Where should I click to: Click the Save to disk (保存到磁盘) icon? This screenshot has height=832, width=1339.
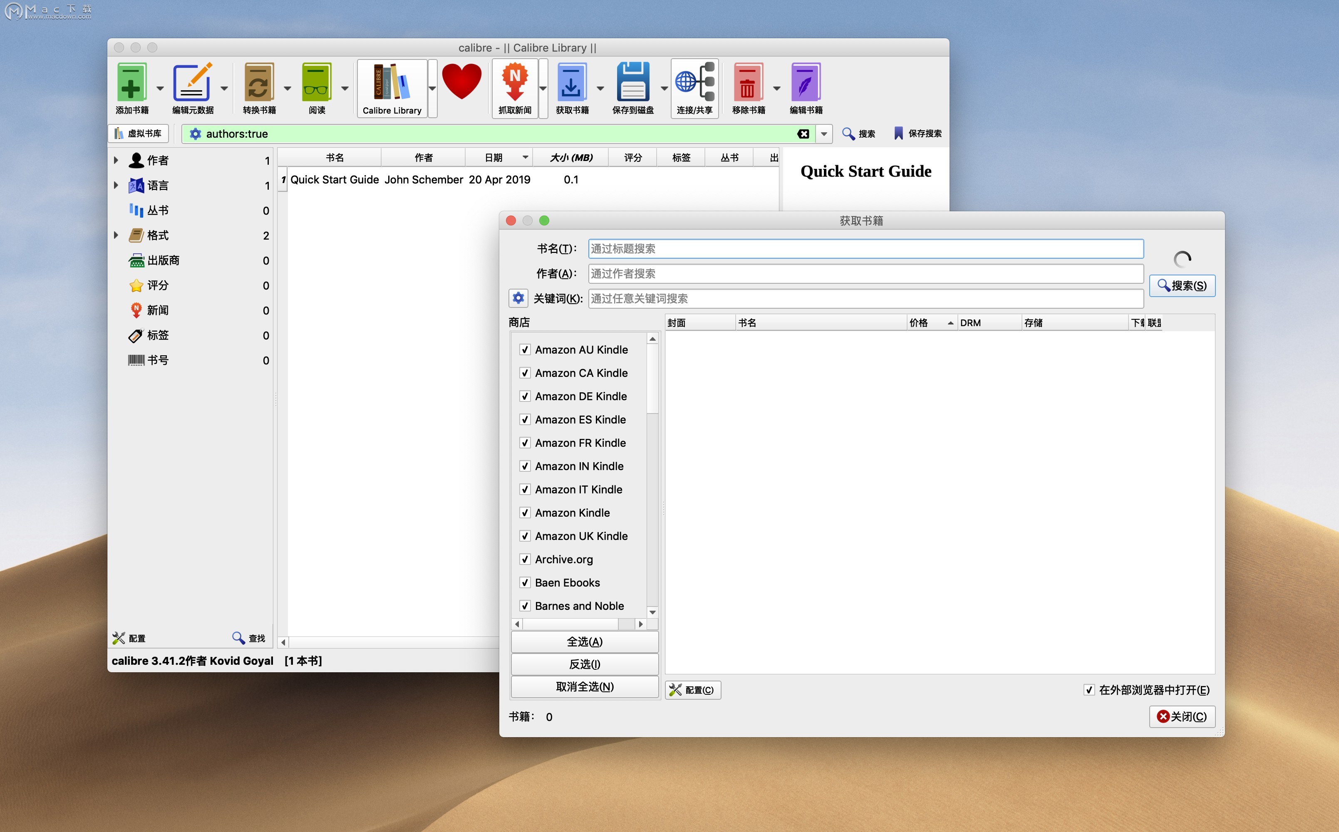point(633,82)
